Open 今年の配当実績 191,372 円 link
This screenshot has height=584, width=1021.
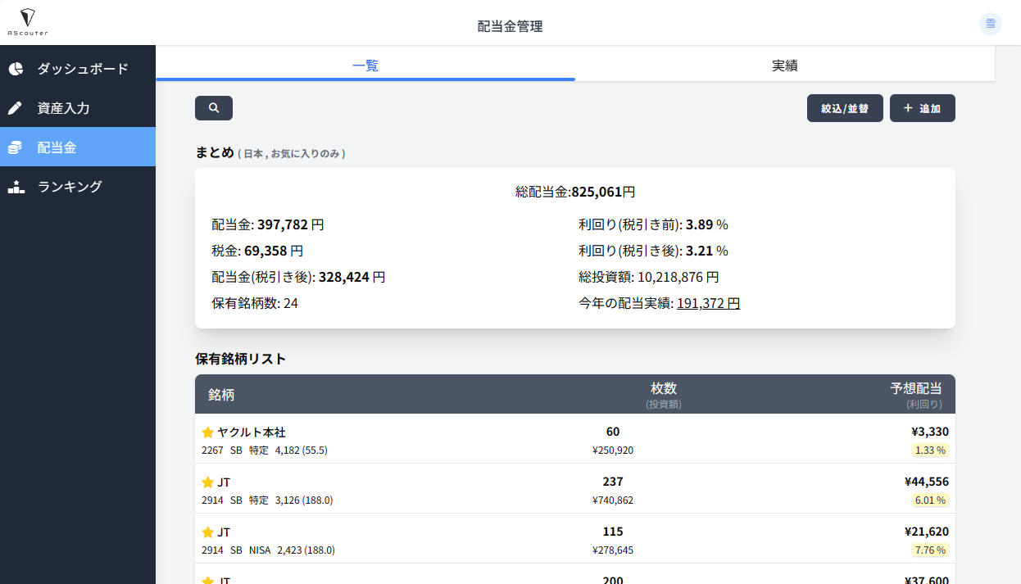coord(708,303)
